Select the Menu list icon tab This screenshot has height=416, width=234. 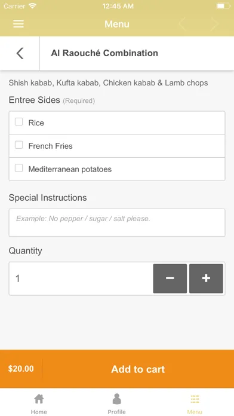195,399
